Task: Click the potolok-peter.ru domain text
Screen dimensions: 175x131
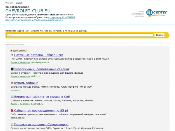Action: click(x=40, y=62)
